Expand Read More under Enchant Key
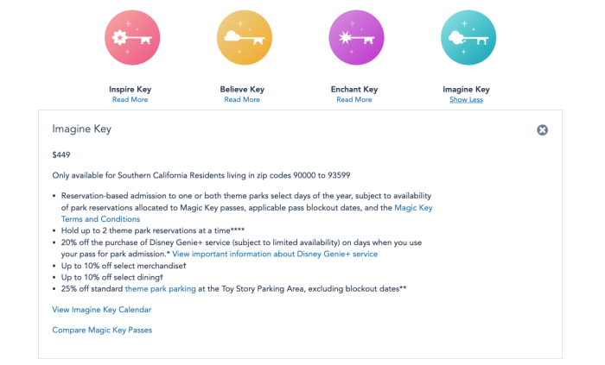Screen dimensions: 605x365 pos(354,100)
